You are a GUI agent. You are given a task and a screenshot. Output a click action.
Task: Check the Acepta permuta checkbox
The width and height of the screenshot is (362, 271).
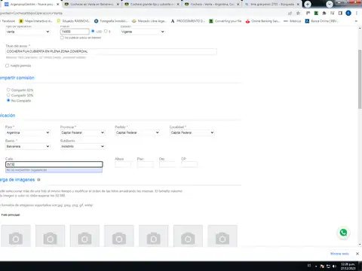(7, 65)
